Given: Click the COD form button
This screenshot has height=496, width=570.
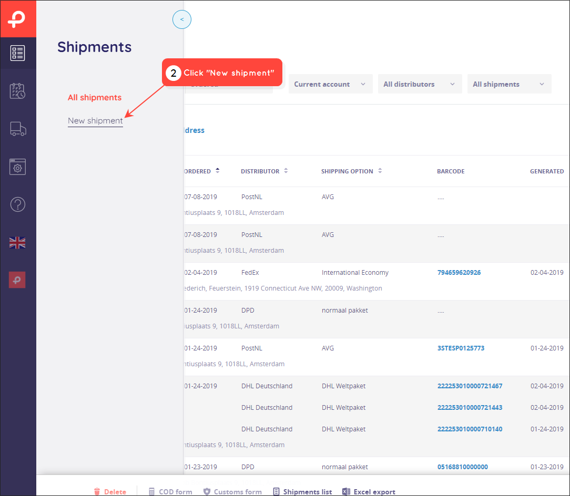Looking at the screenshot, I should pos(170,492).
